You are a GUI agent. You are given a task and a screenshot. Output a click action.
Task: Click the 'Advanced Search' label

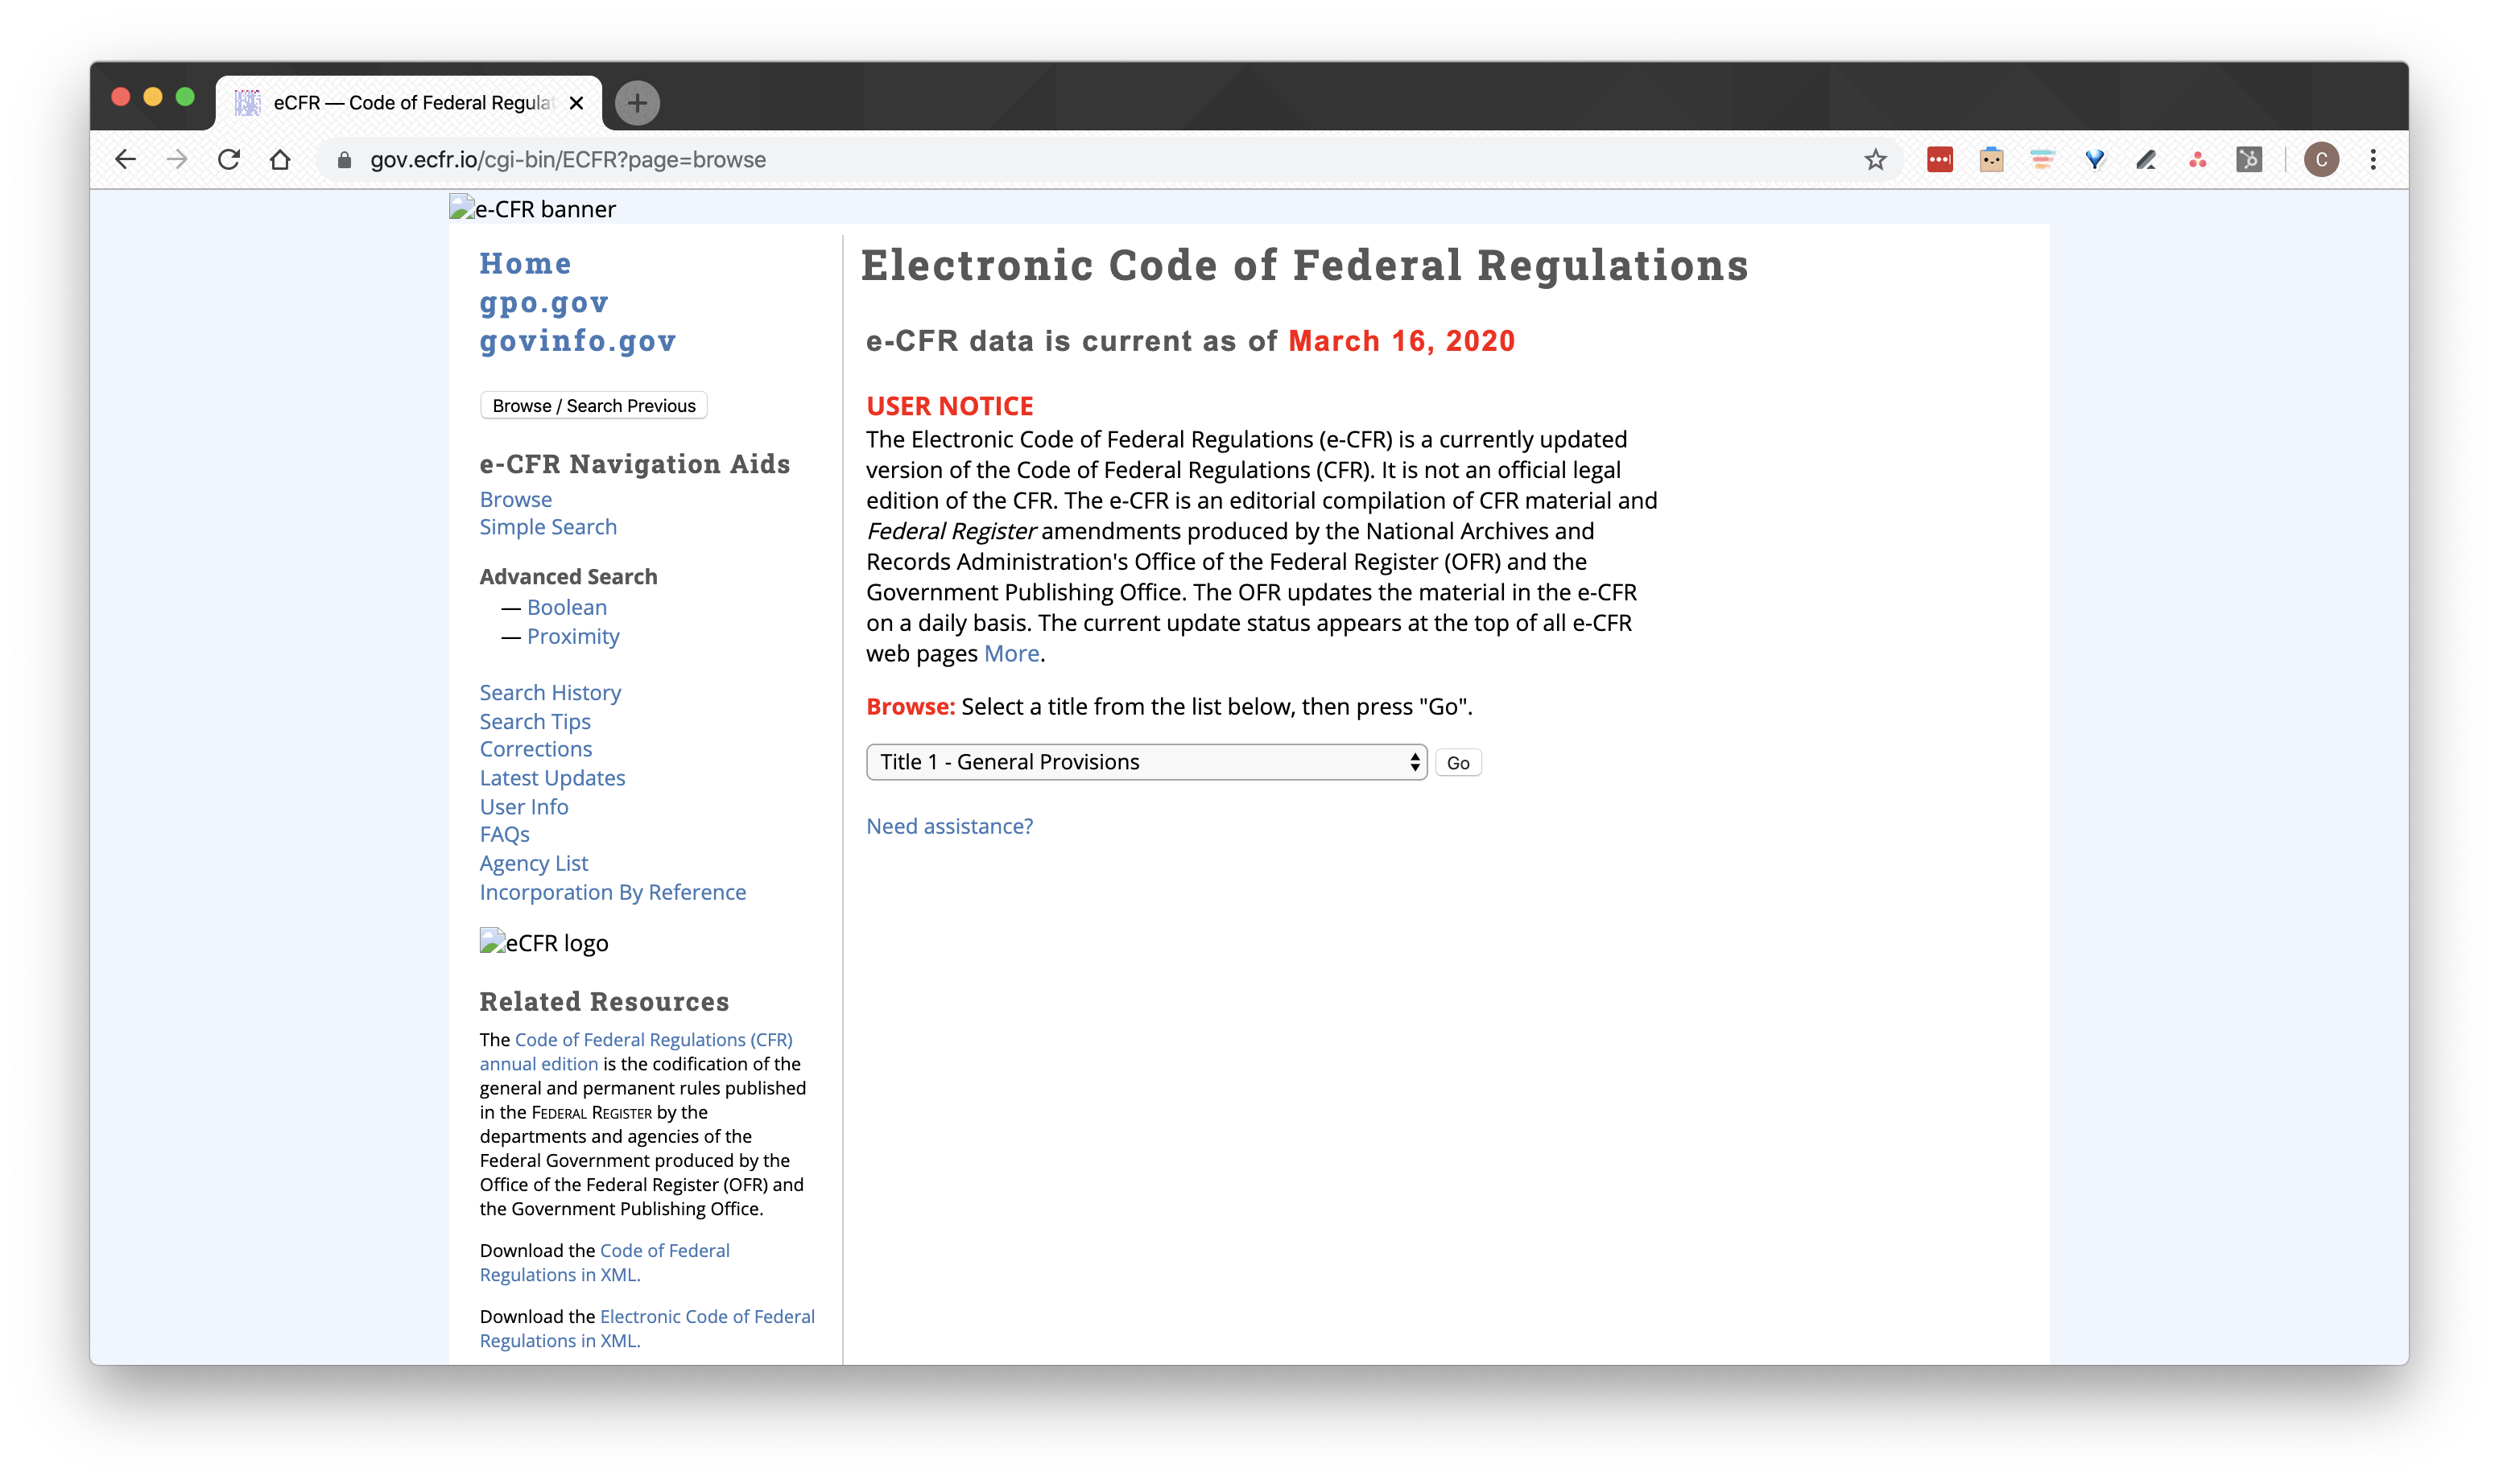[x=568, y=577]
